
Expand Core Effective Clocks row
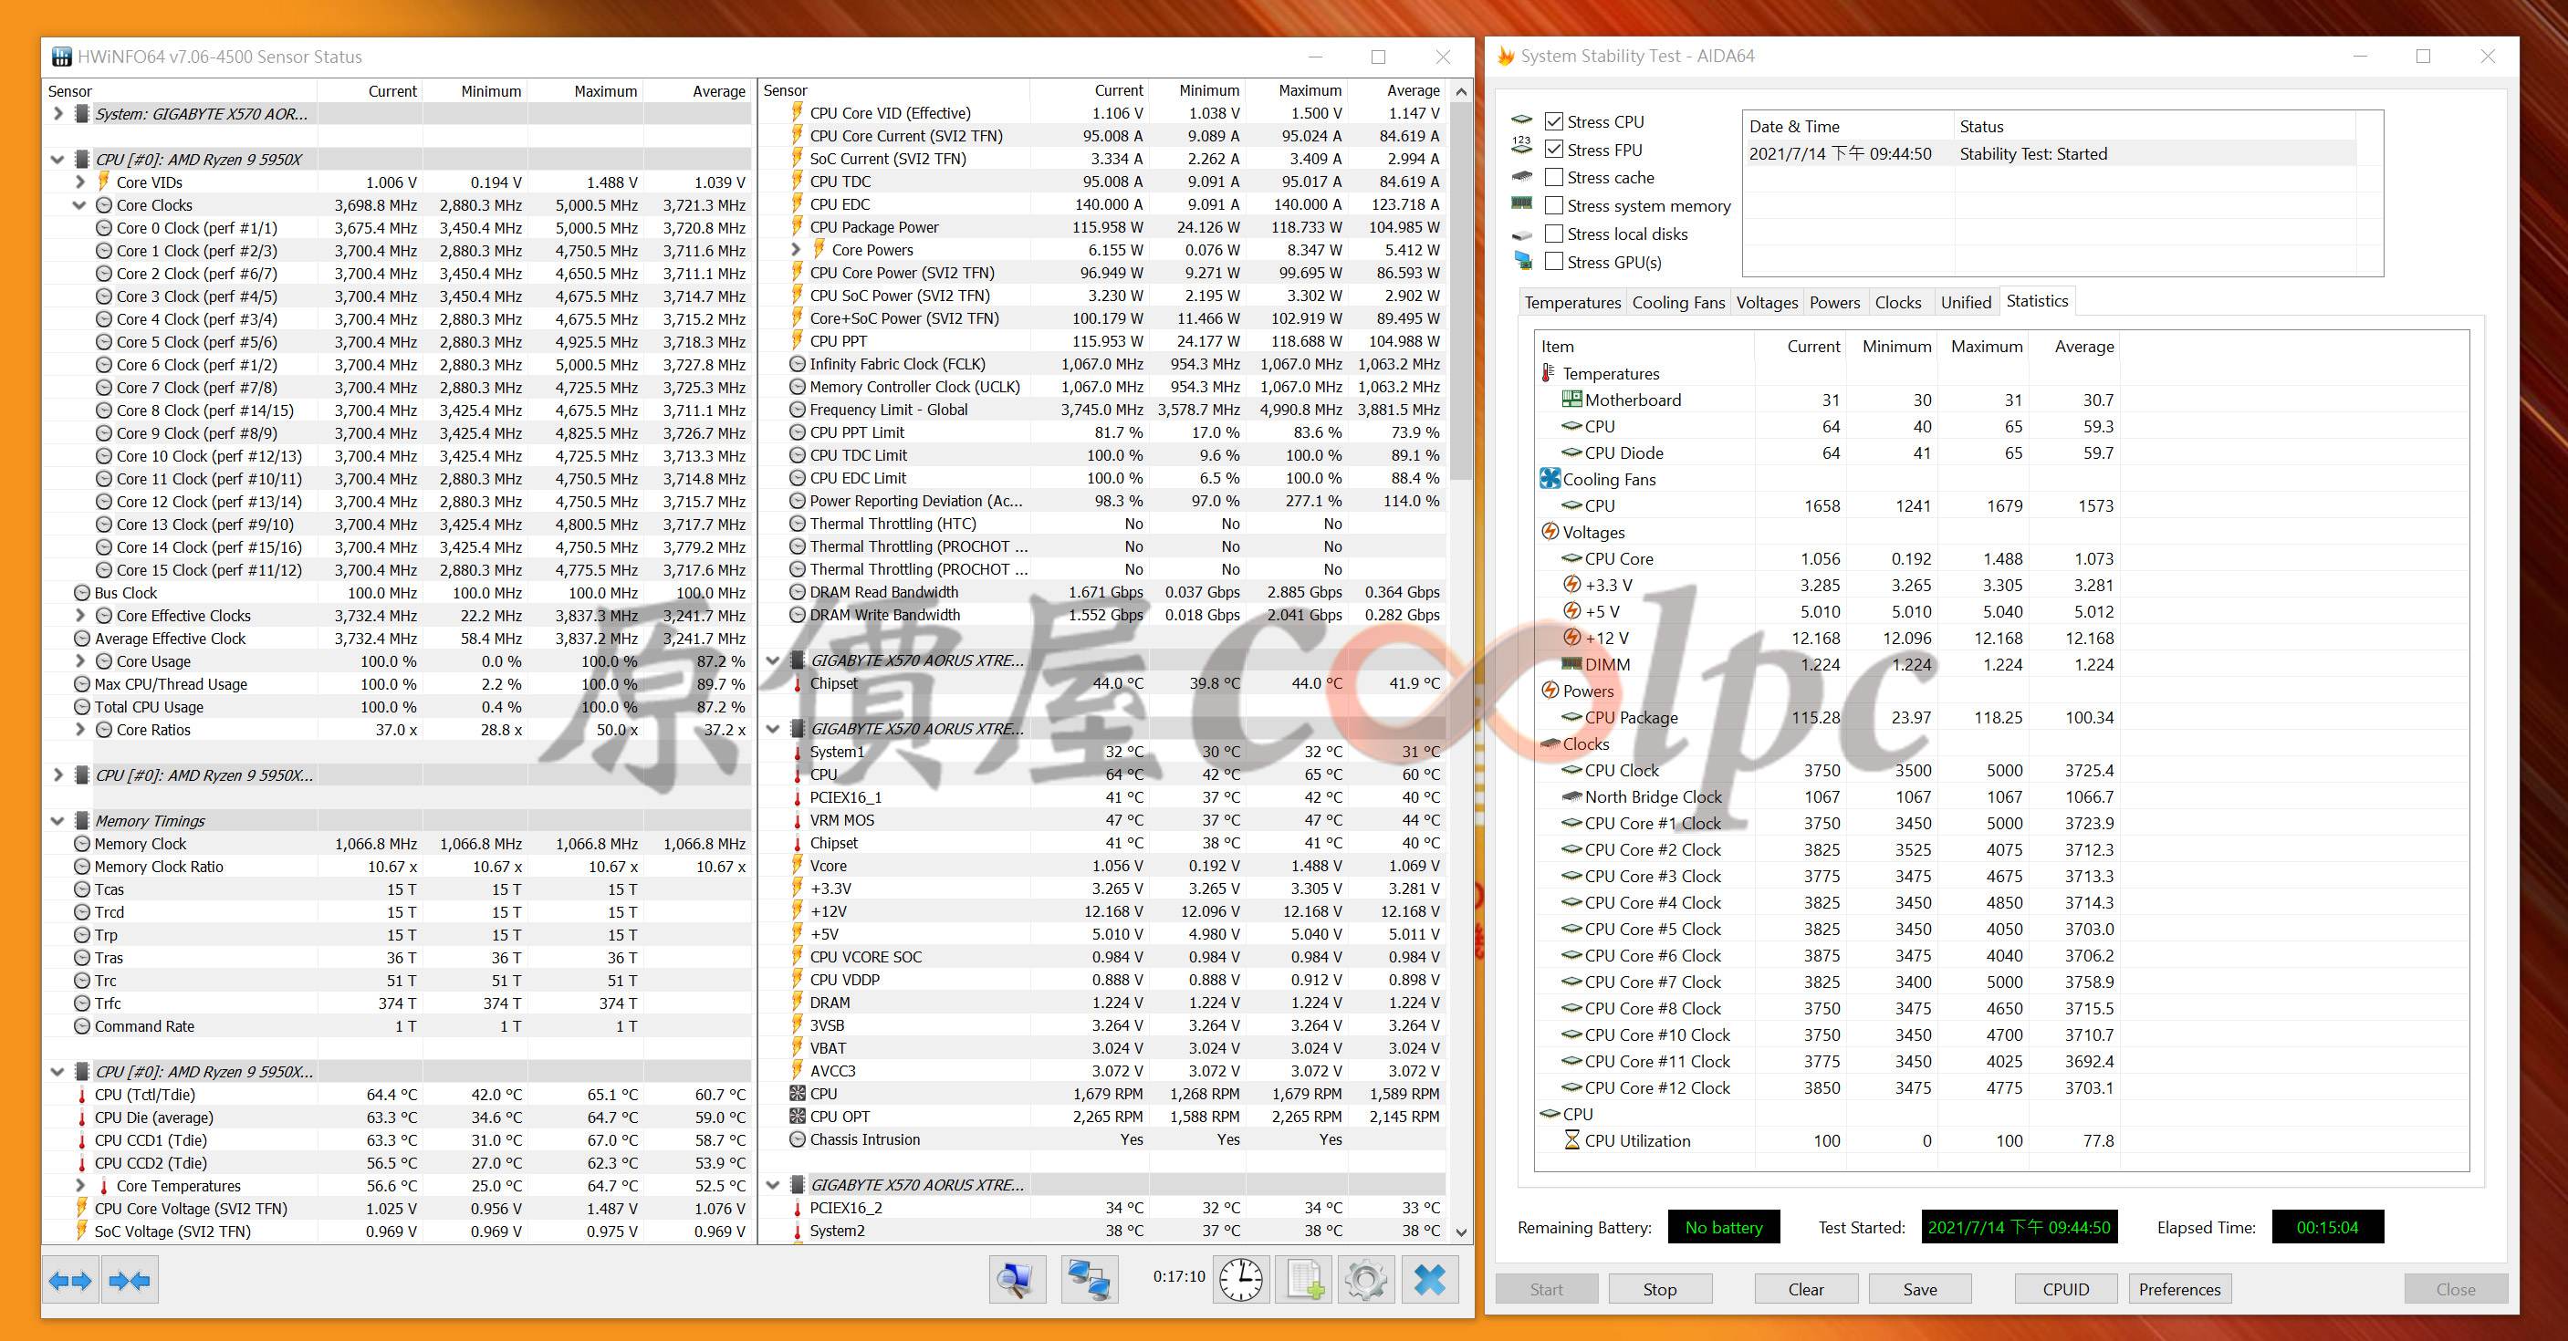point(79,616)
